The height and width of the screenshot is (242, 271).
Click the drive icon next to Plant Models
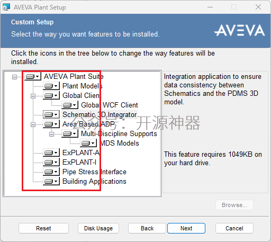(x=51, y=86)
